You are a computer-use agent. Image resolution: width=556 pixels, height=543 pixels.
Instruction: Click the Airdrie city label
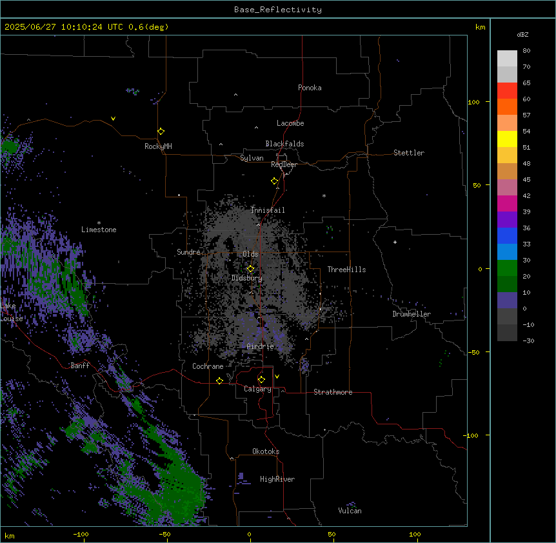[261, 346]
